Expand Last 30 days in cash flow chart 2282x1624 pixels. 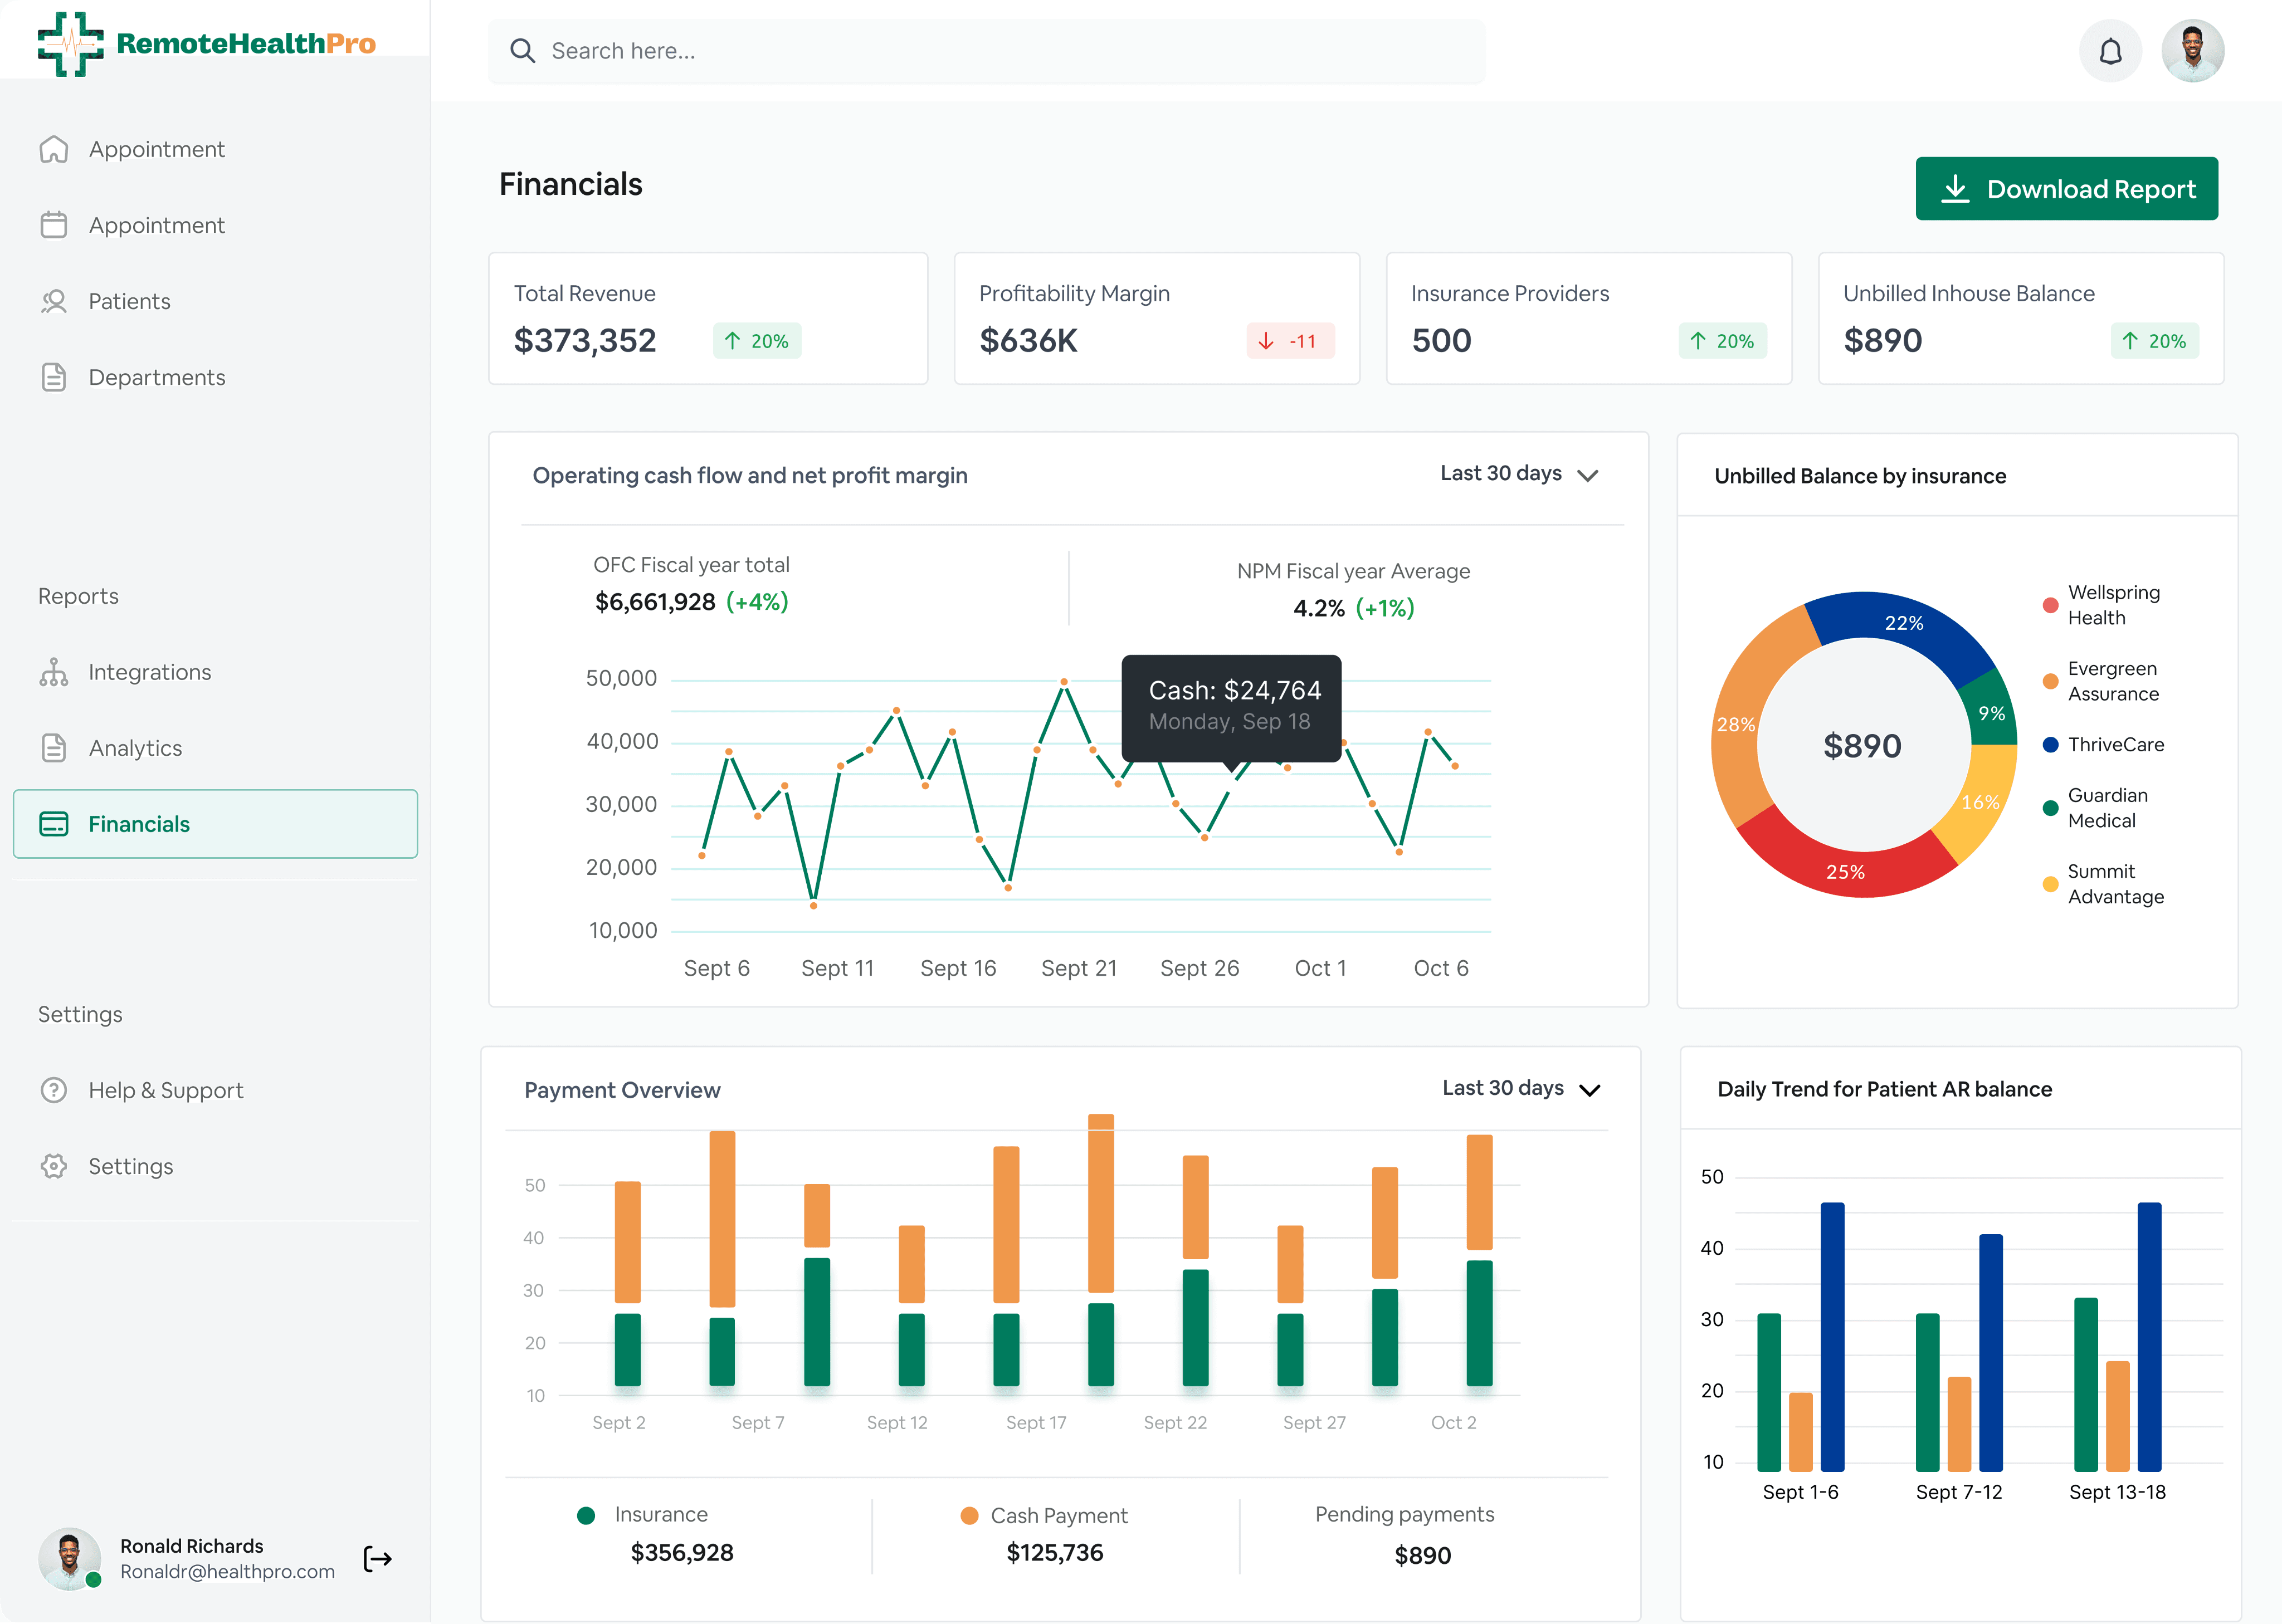1519,474
